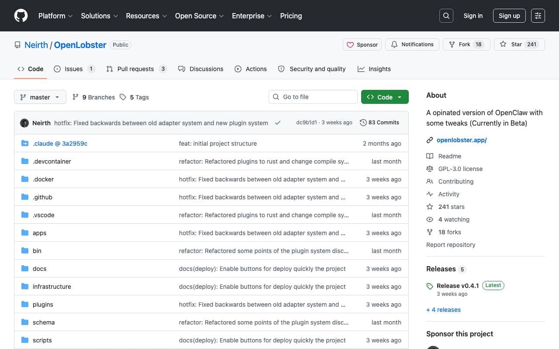This screenshot has height=349, width=559.
Task: Open the search magnifier icon button
Action: [446, 16]
